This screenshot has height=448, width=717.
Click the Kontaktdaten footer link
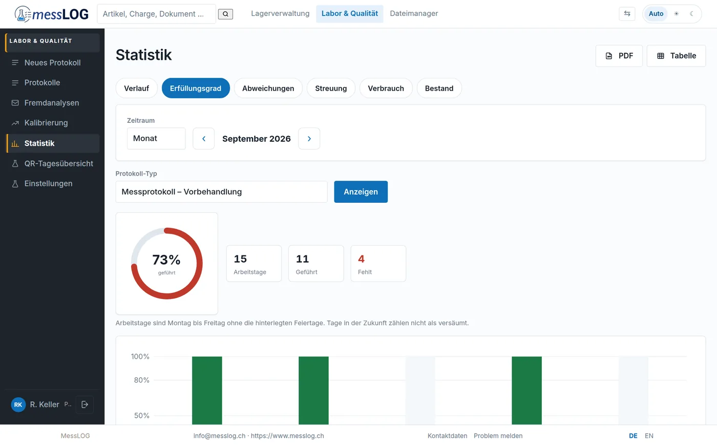click(x=448, y=436)
